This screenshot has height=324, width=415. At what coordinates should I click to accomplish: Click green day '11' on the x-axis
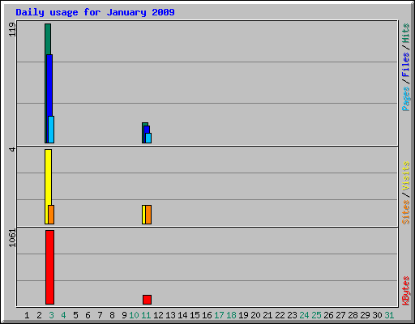146,315
